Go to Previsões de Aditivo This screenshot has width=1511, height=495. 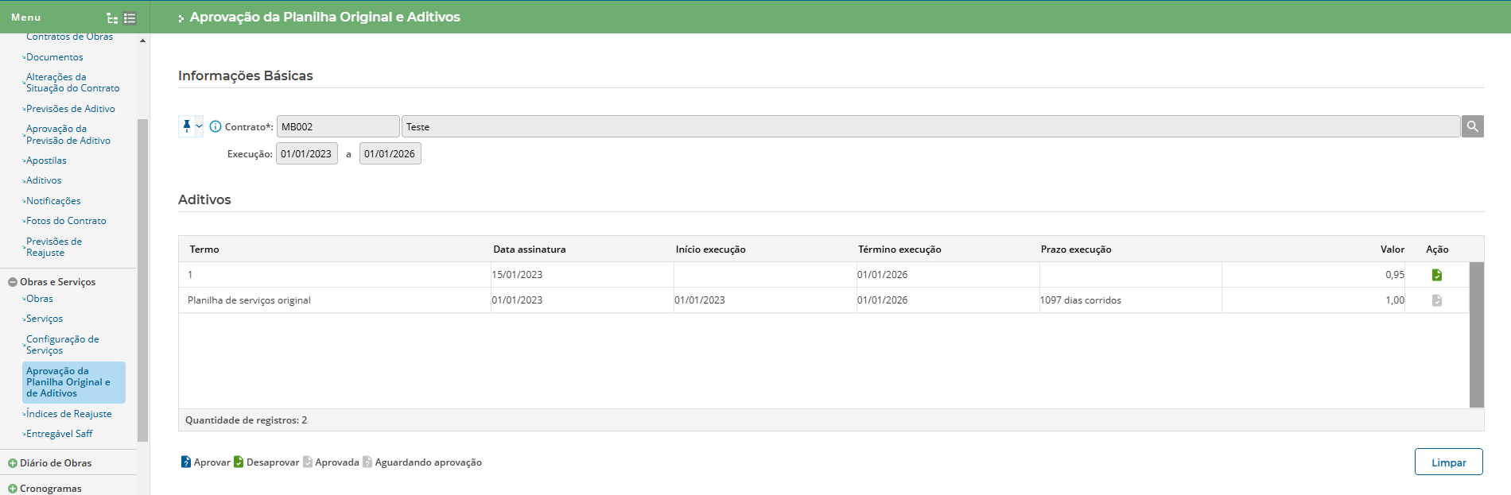click(70, 109)
